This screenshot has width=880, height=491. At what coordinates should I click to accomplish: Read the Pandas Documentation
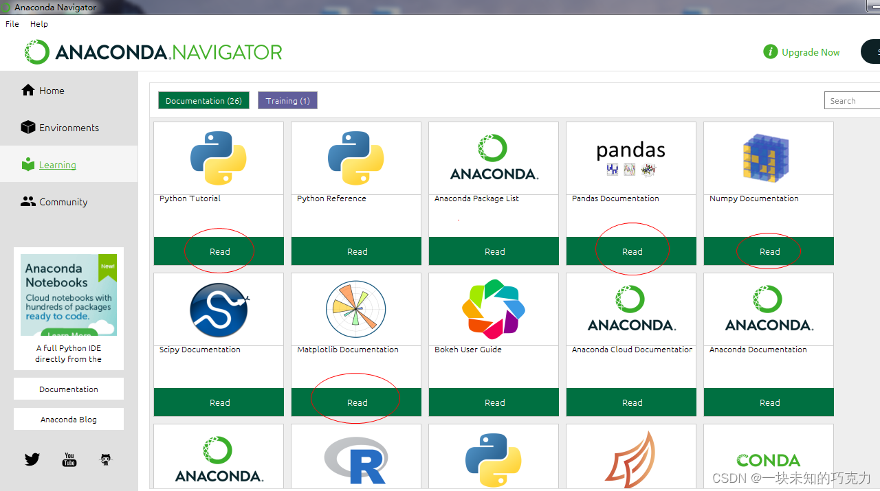(x=631, y=251)
